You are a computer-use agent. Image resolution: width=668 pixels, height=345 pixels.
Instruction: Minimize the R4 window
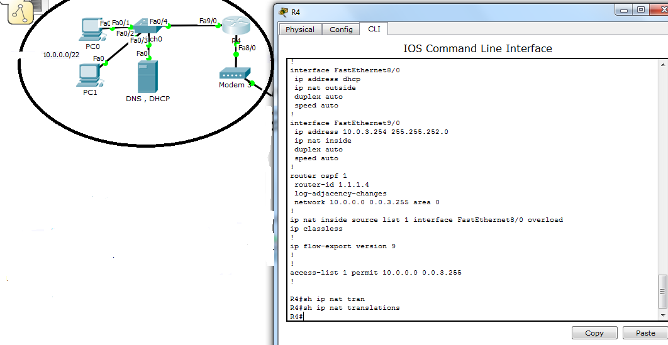tap(625, 10)
